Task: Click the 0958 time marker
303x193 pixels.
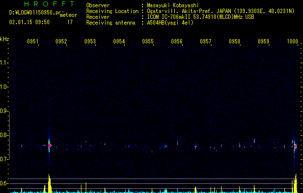Action: [x=235, y=41]
